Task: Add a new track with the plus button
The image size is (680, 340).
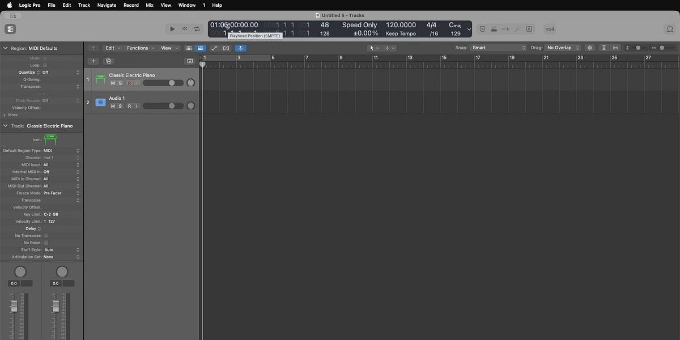Action: tap(93, 61)
